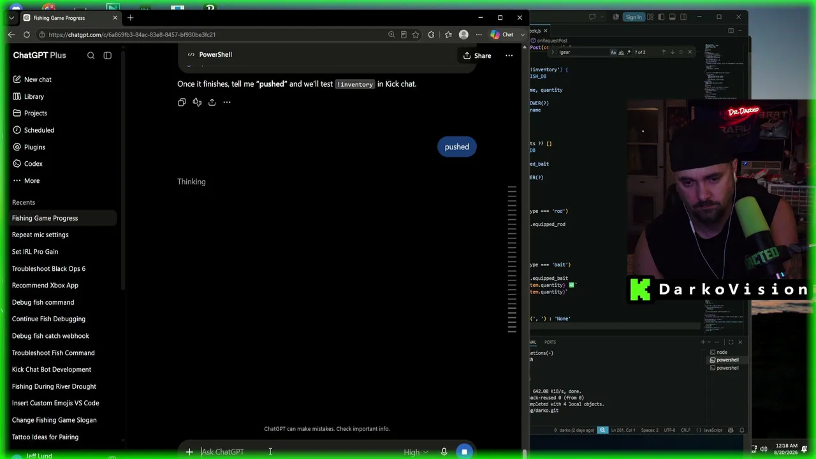Go to previous match in VS Code find
This screenshot has width=816, height=459.
coord(663,52)
